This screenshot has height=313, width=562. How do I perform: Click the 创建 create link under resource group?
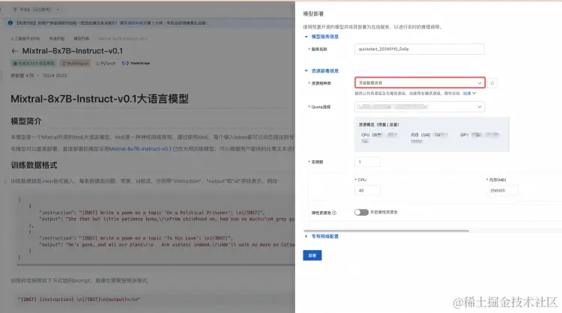tap(467, 94)
